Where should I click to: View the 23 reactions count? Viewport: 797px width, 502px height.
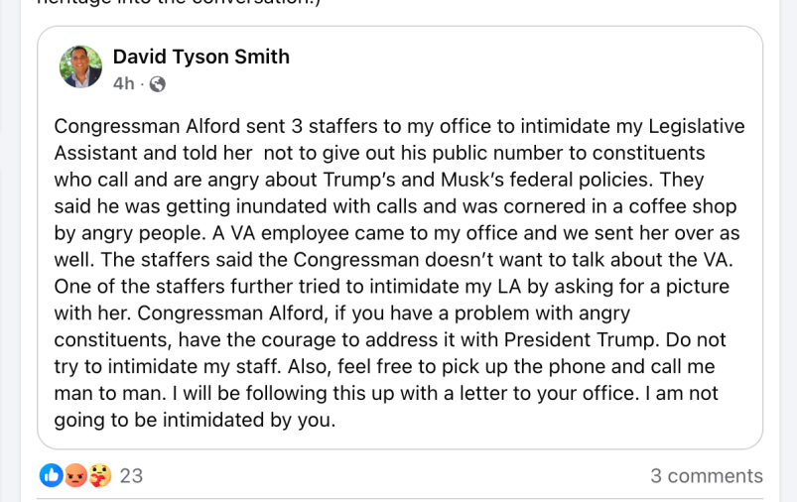[131, 476]
